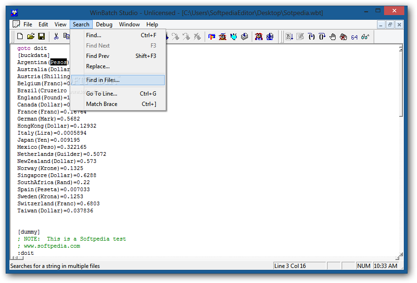Click the vertical scrollbar thumb
Viewport: 417px width, 283px height.
point(401,84)
